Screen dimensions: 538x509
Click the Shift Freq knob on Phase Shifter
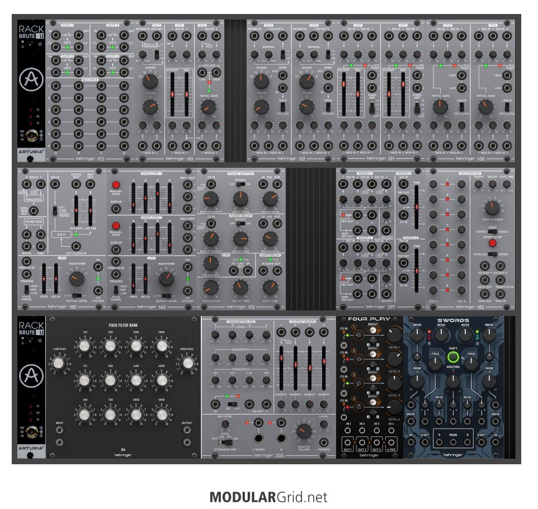240,199
